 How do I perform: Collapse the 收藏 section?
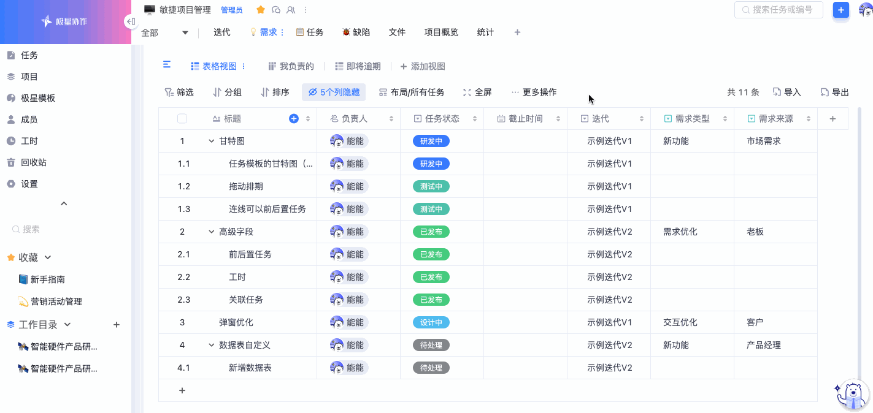(48, 257)
